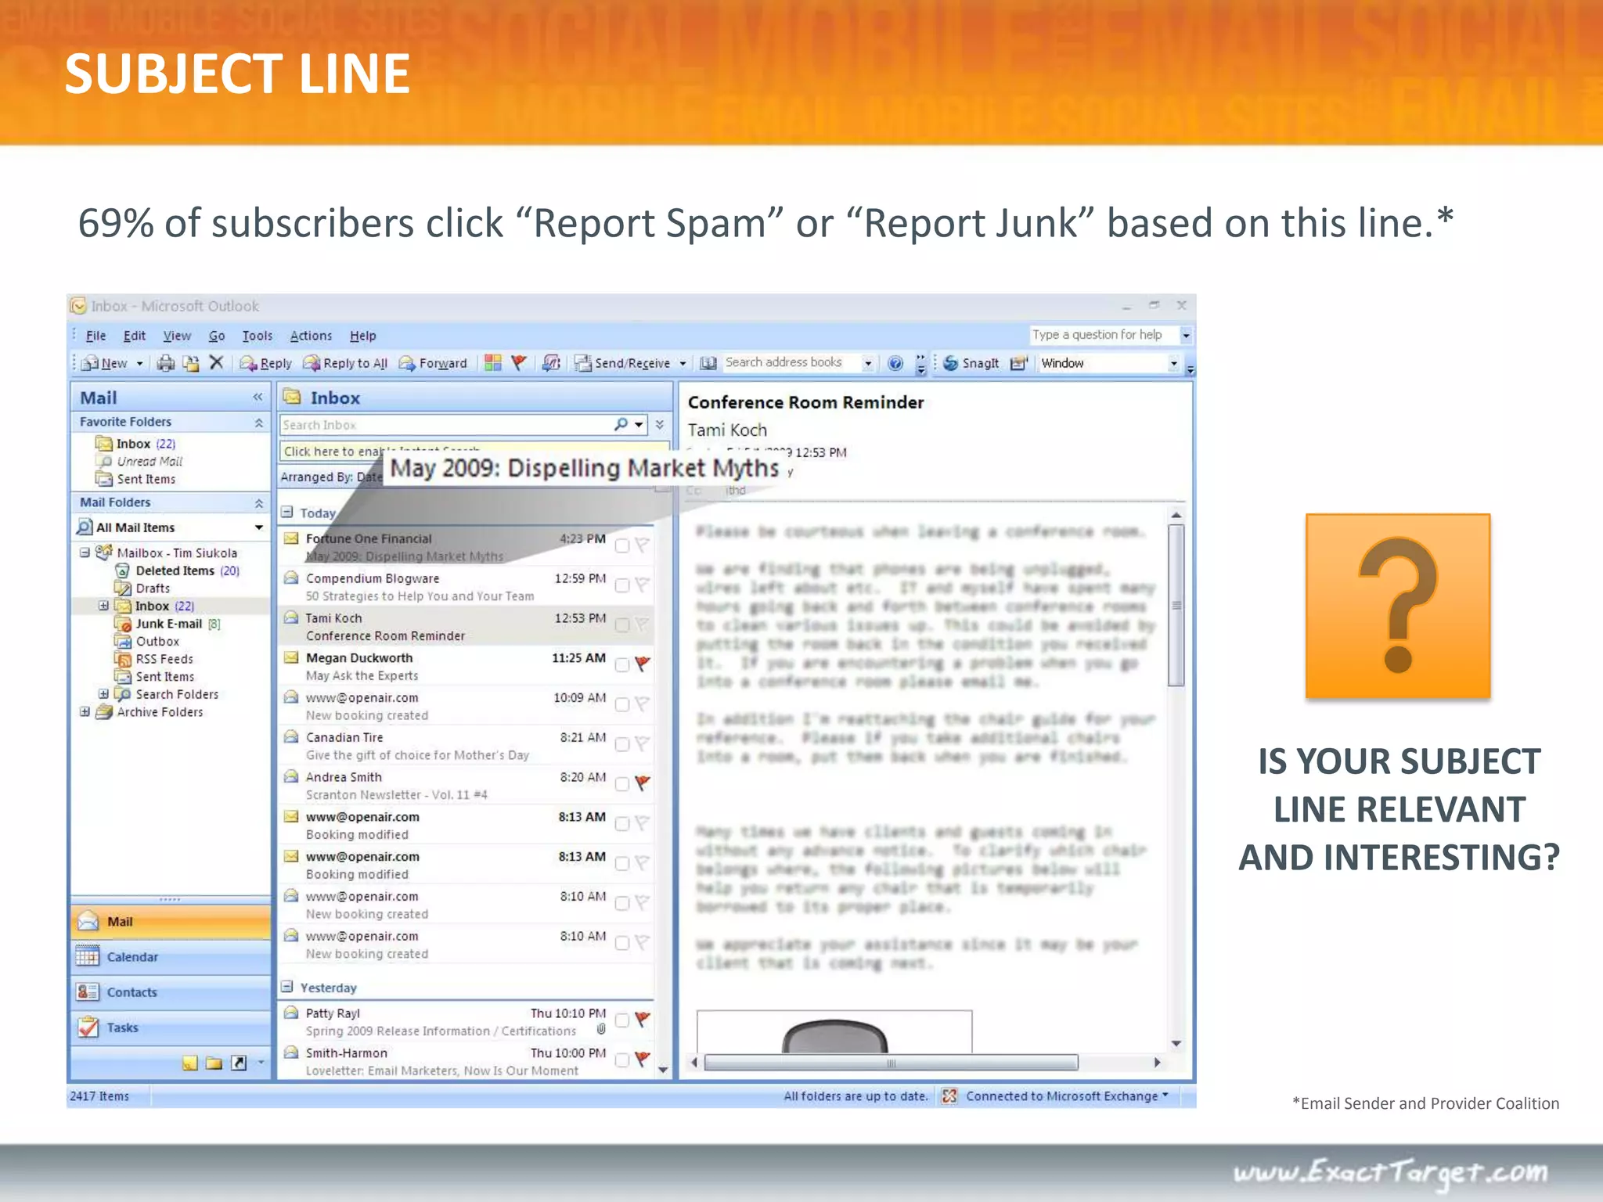
Task: Click the search magnifier in Inbox search
Action: coord(621,424)
